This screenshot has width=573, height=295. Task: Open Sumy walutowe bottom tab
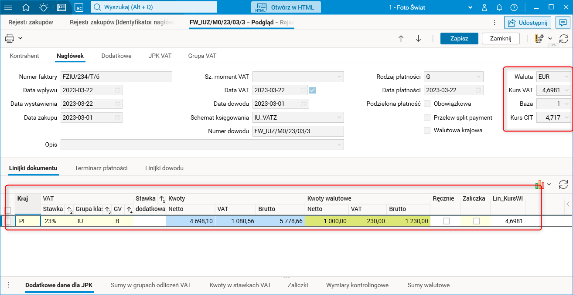point(429,285)
